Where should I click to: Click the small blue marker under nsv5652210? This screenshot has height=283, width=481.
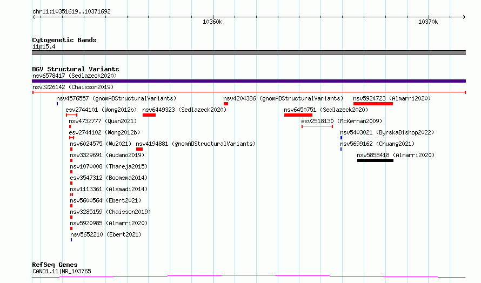pyautogui.click(x=71, y=240)
